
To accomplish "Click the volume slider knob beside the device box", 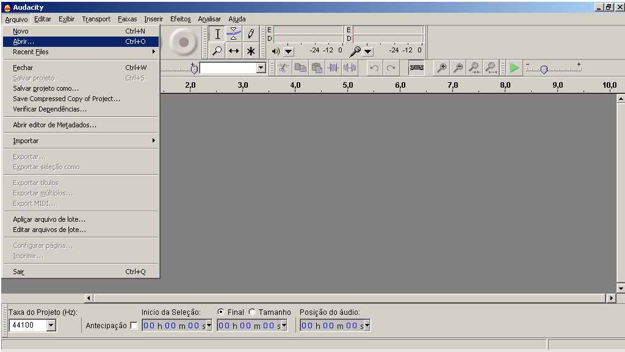I will tap(194, 69).
